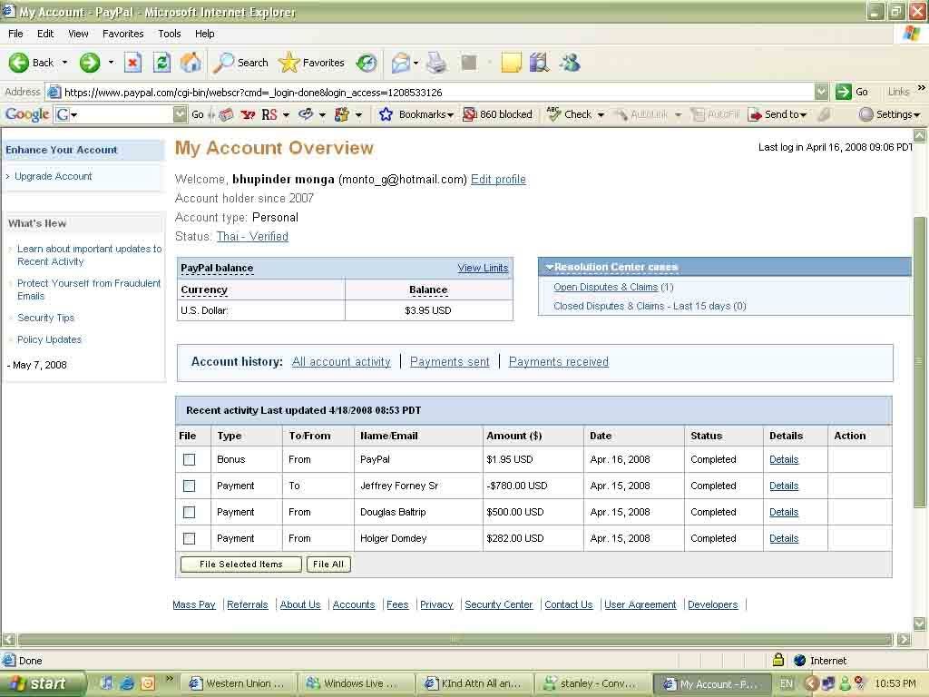Open the Research books icon
The image size is (929, 697).
(x=539, y=63)
